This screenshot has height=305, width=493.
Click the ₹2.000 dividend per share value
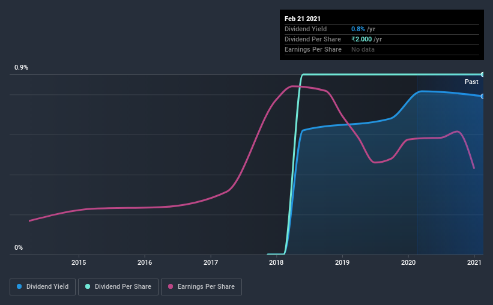361,39
